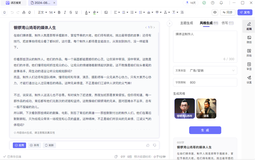Open the 排版 layout panel in sidebar

click(x=249, y=52)
